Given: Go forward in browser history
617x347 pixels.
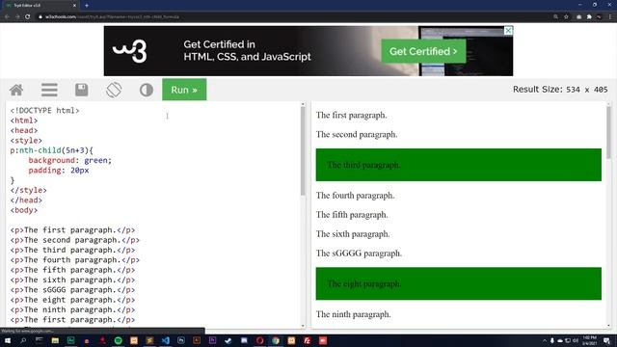Looking at the screenshot, I should pos(17,17).
